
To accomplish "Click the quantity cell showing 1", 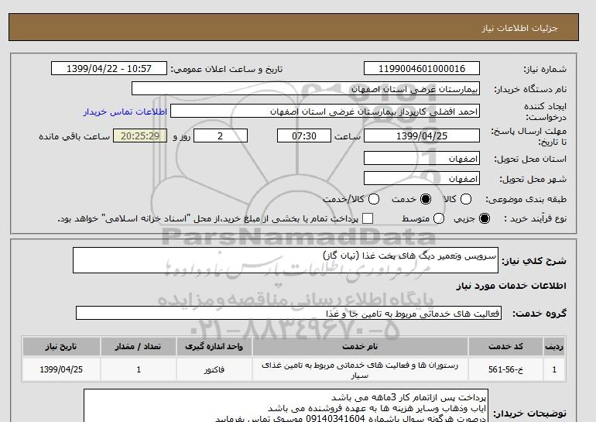I will [139, 369].
